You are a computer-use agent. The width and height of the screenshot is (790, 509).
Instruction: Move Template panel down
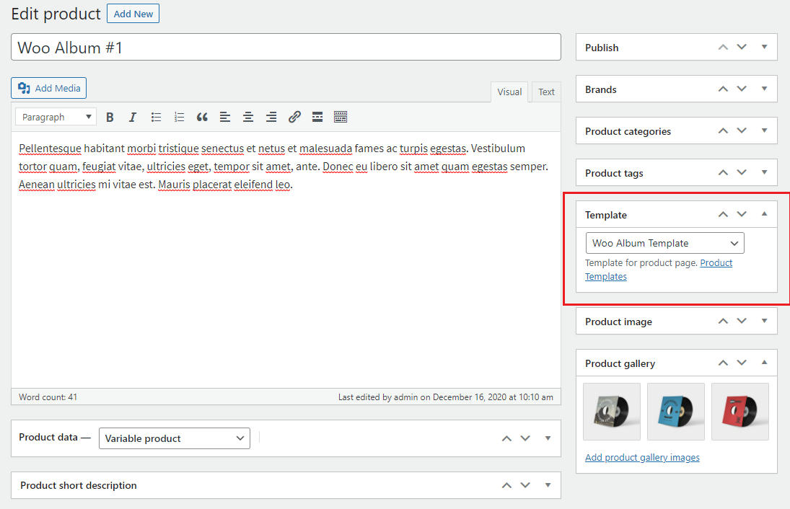pyautogui.click(x=742, y=214)
